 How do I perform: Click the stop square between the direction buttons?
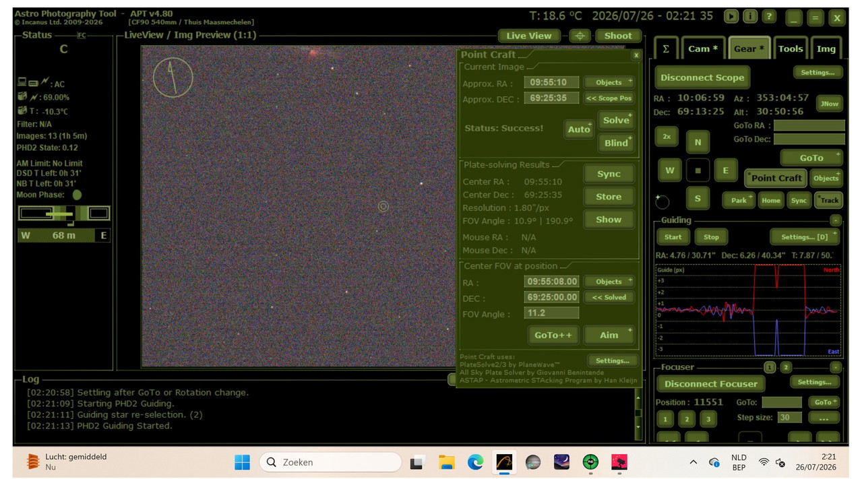tap(698, 170)
